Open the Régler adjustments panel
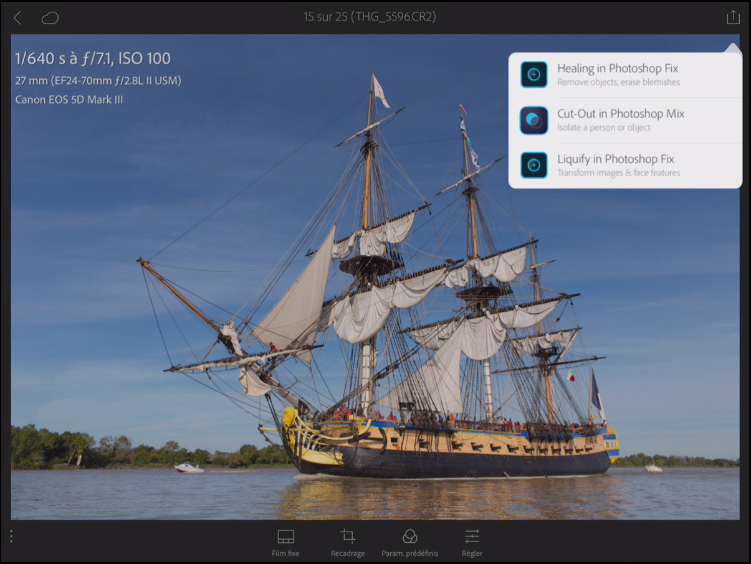Screen dimensions: 751x564 [x=472, y=543]
